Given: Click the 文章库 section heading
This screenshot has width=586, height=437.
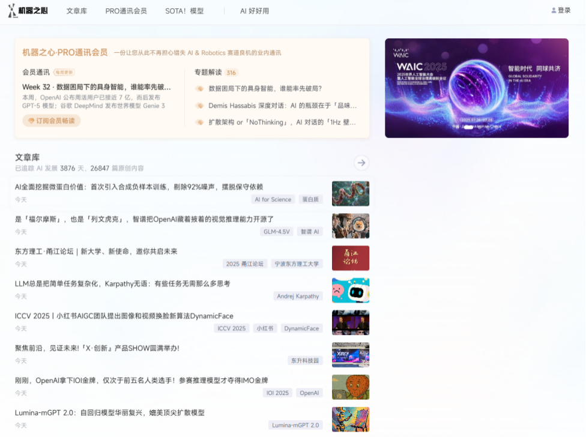Looking at the screenshot, I should 27,158.
